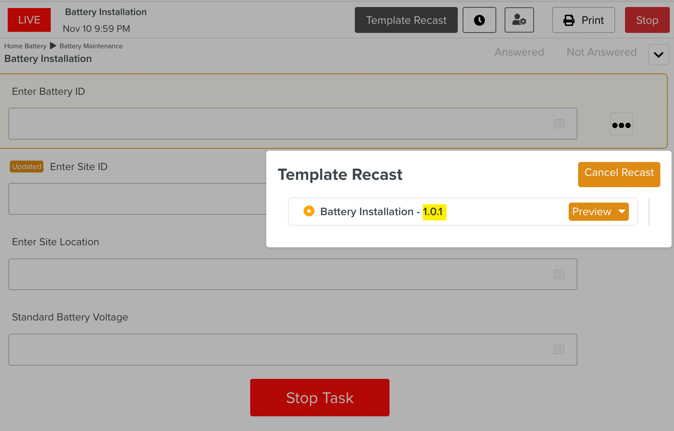Viewport: 674px width, 431px height.
Task: Select the Battery Installation 1.0.1 radio button
Action: tap(309, 211)
